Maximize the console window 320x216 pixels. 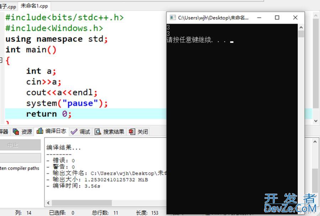point(277,17)
